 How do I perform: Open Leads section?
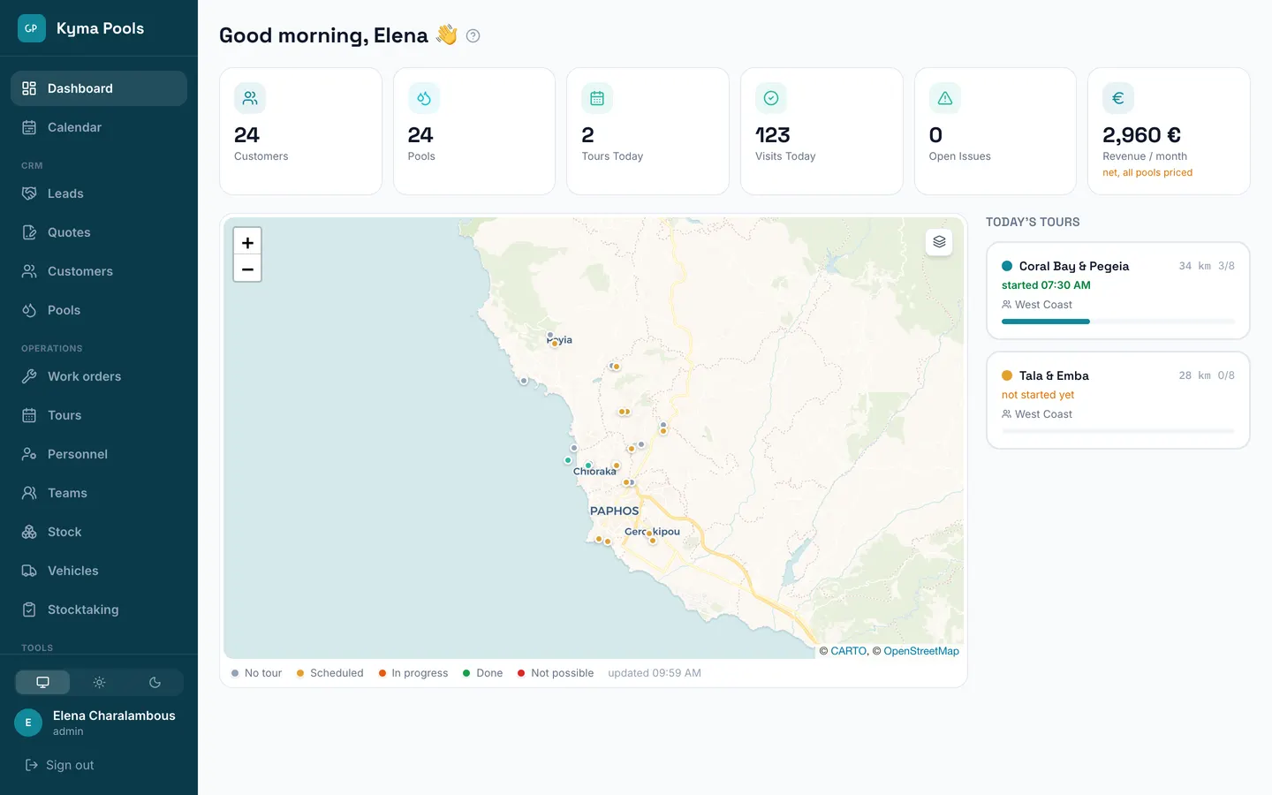(99, 193)
